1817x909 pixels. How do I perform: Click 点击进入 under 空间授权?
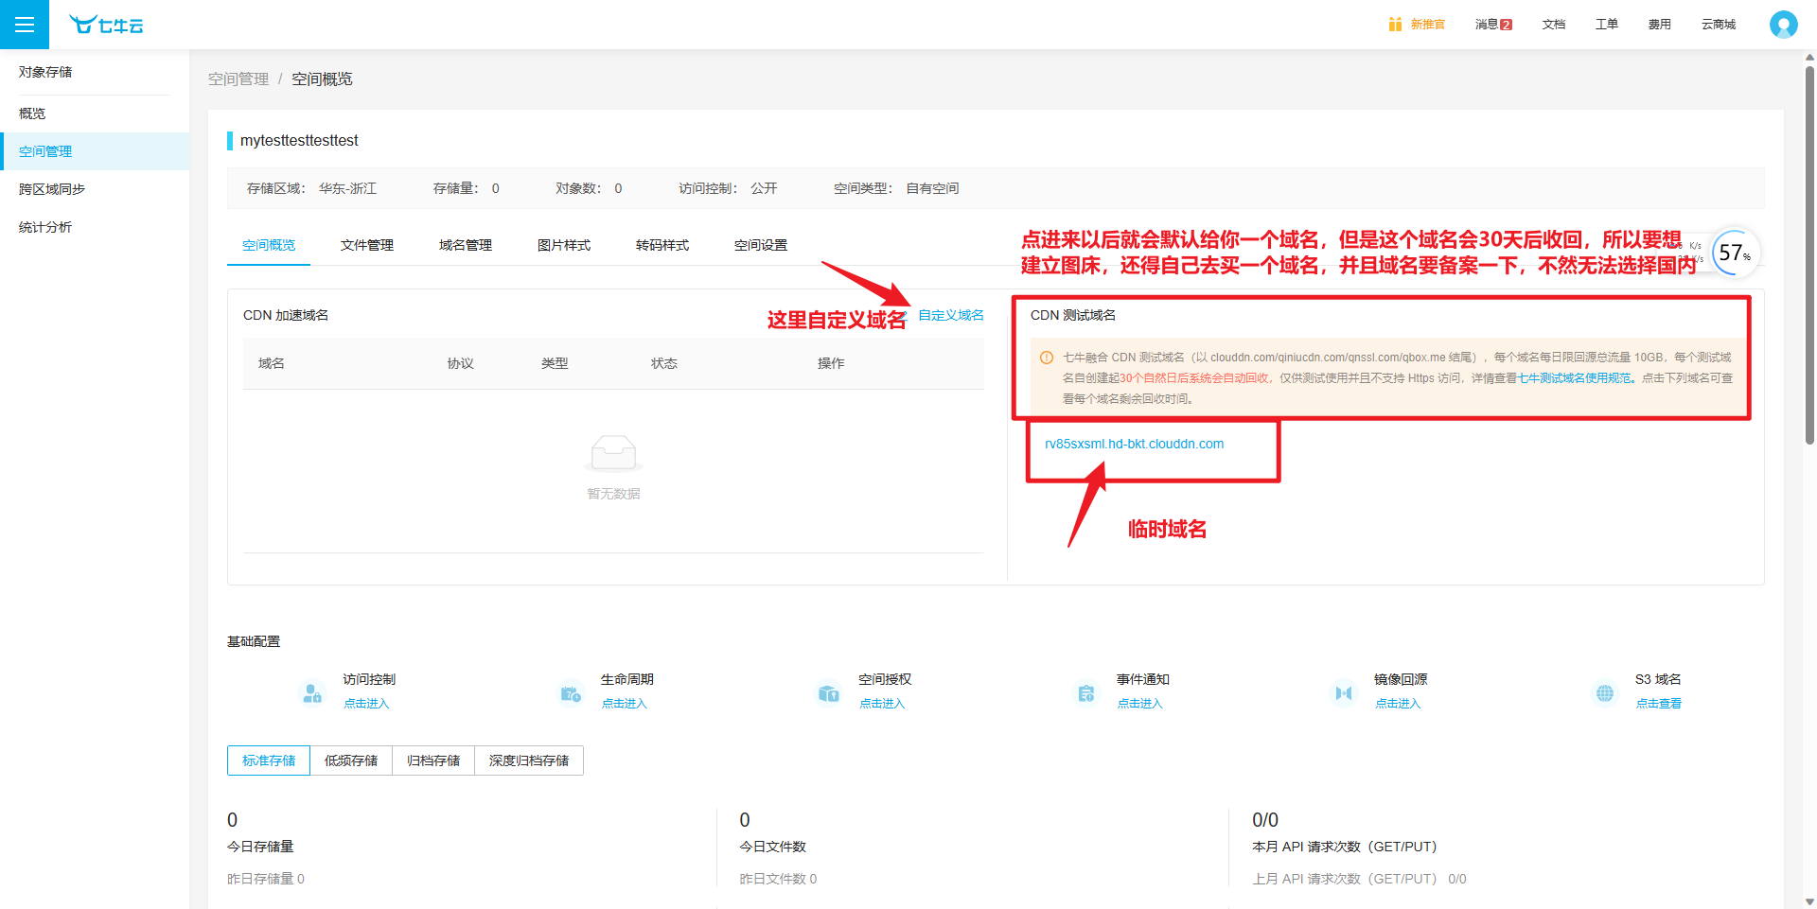point(882,704)
